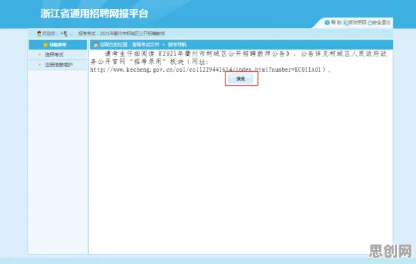Click 报考导航 in the breadcrumb
416x264 pixels.
click(177, 45)
